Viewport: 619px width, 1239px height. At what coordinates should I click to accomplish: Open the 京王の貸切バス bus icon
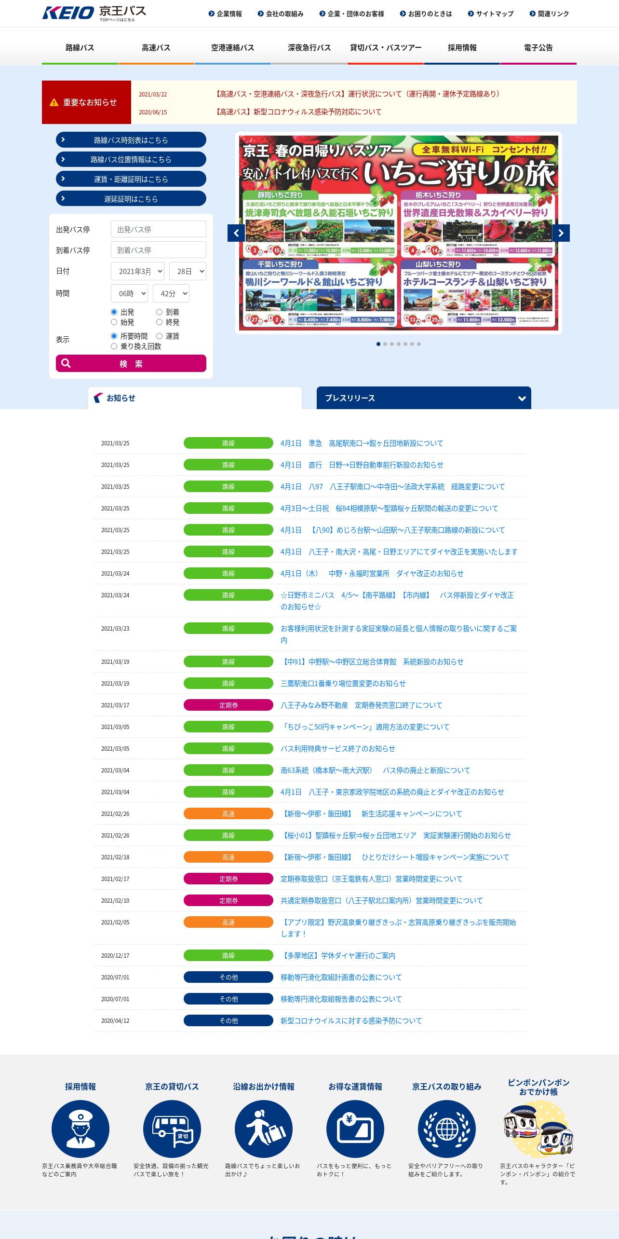[x=172, y=1129]
